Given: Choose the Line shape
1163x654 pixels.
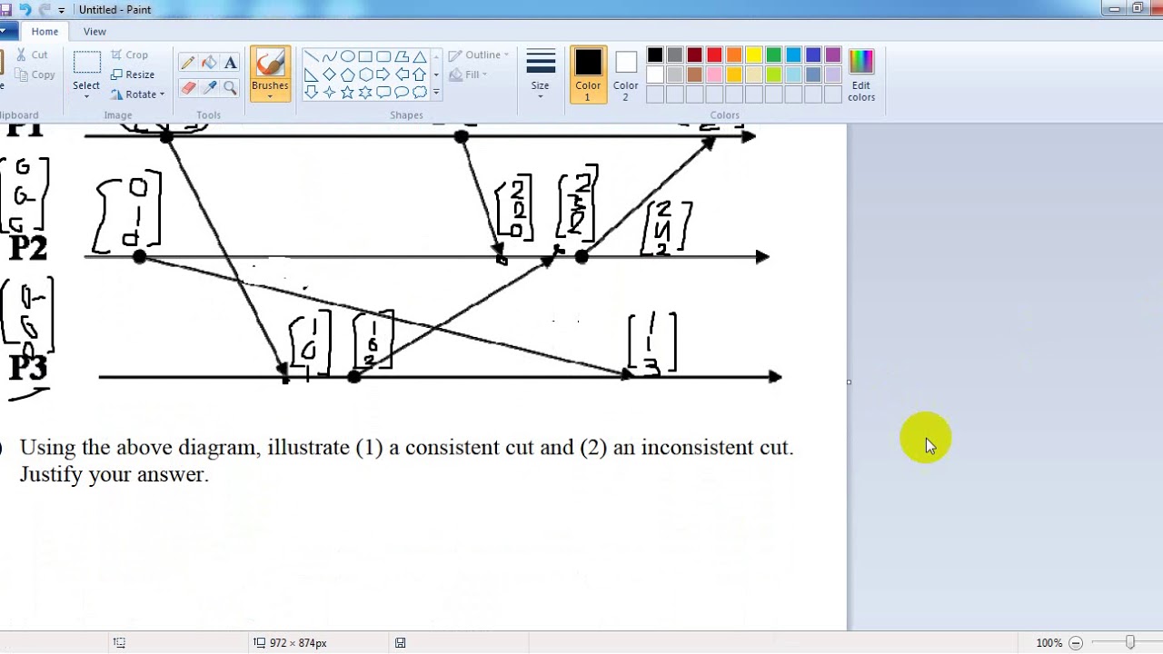Looking at the screenshot, I should coord(311,56).
